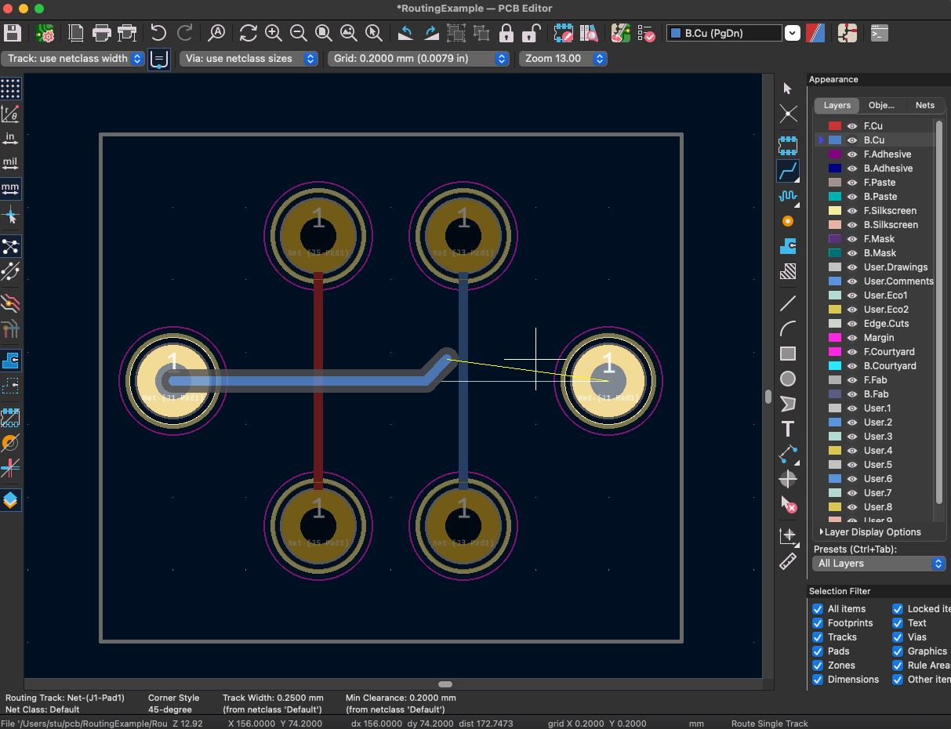The height and width of the screenshot is (729, 951).
Task: Open the All Layers presets selector
Action: click(x=878, y=563)
